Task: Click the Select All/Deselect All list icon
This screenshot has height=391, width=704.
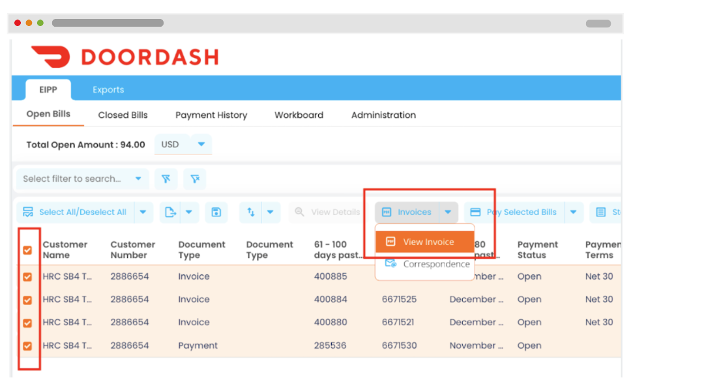Action: click(x=28, y=212)
